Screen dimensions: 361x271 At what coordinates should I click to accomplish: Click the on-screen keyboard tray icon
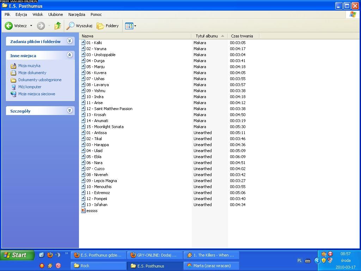click(307, 261)
